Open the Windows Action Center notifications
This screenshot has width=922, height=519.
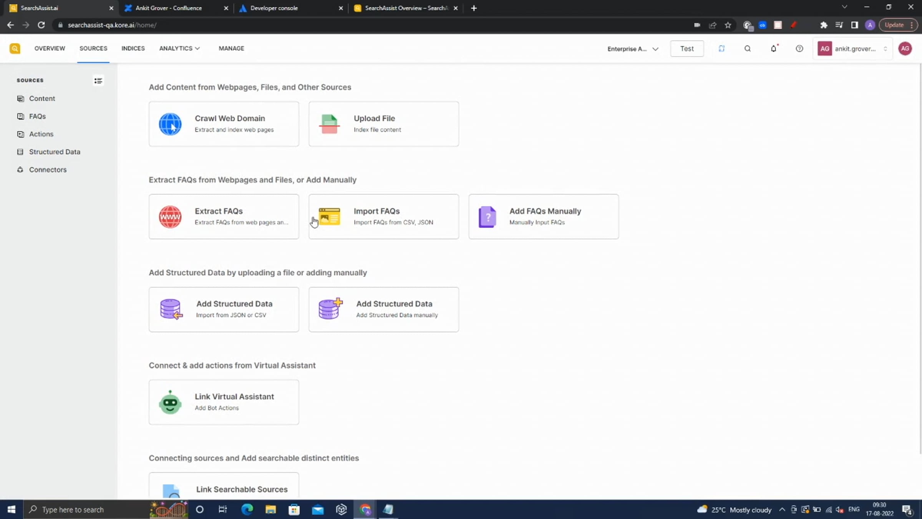[x=907, y=509]
